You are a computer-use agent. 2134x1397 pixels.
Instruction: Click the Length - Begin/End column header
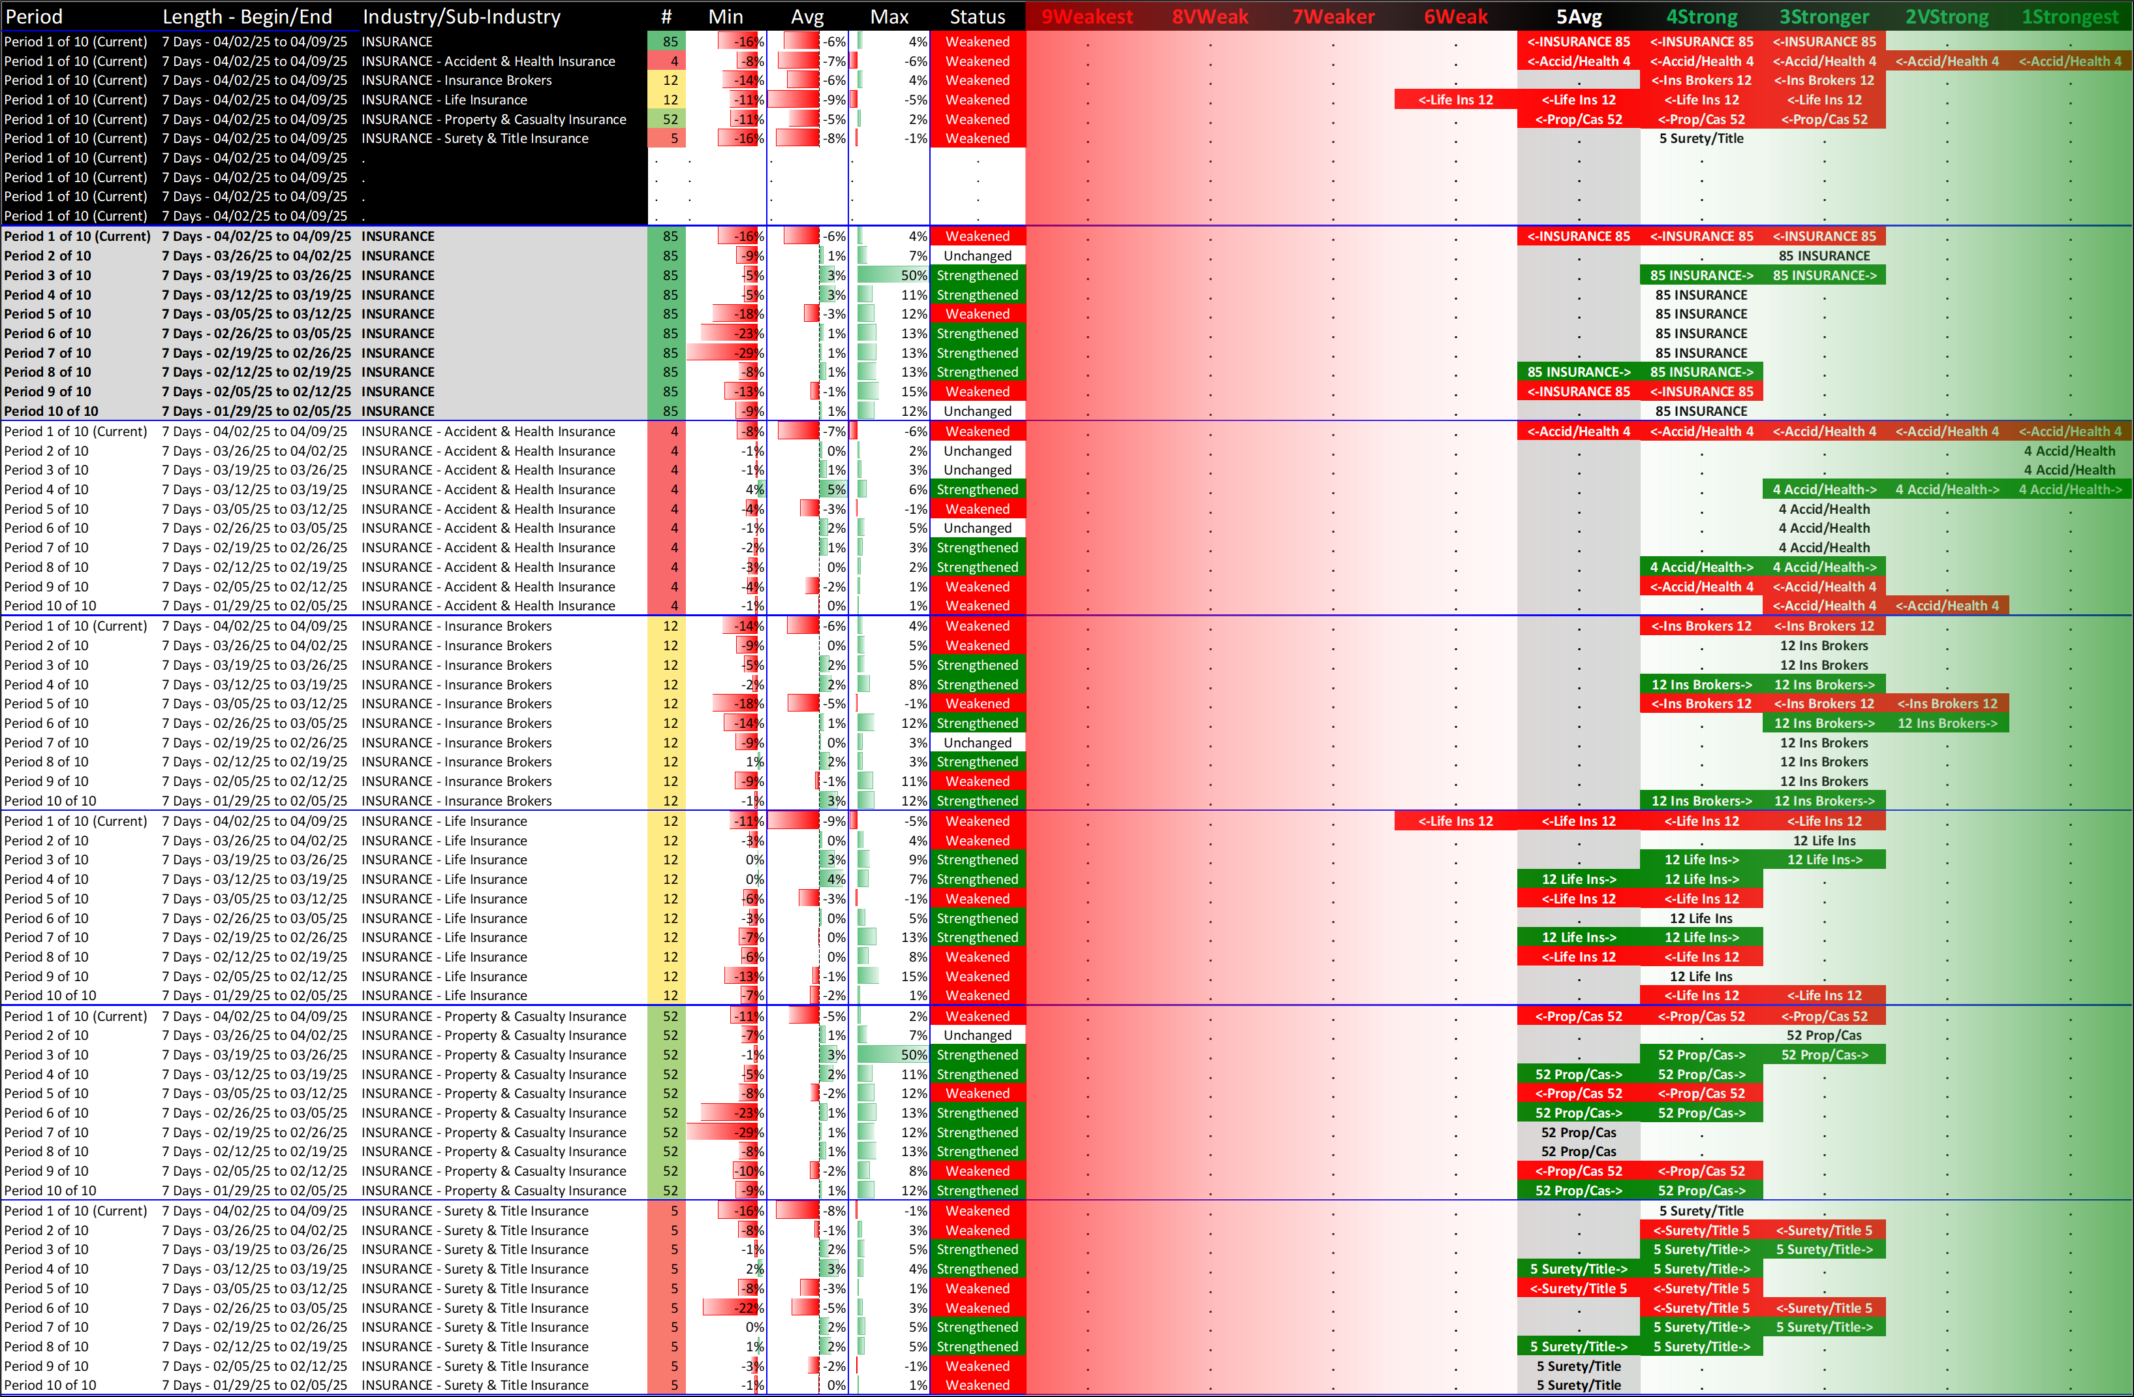pos(247,17)
